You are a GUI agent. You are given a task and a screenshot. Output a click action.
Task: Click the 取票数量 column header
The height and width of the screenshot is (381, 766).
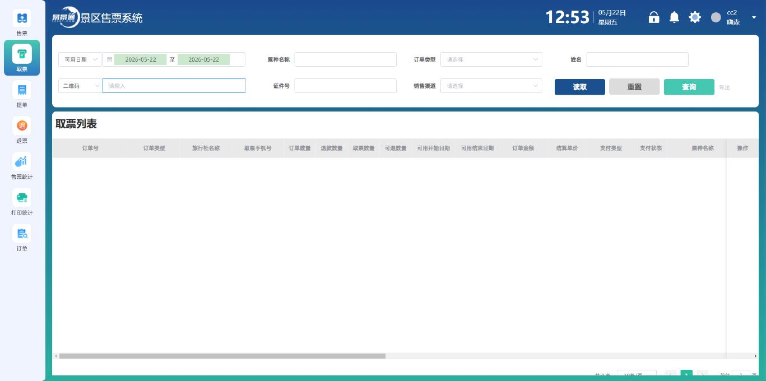pos(363,148)
